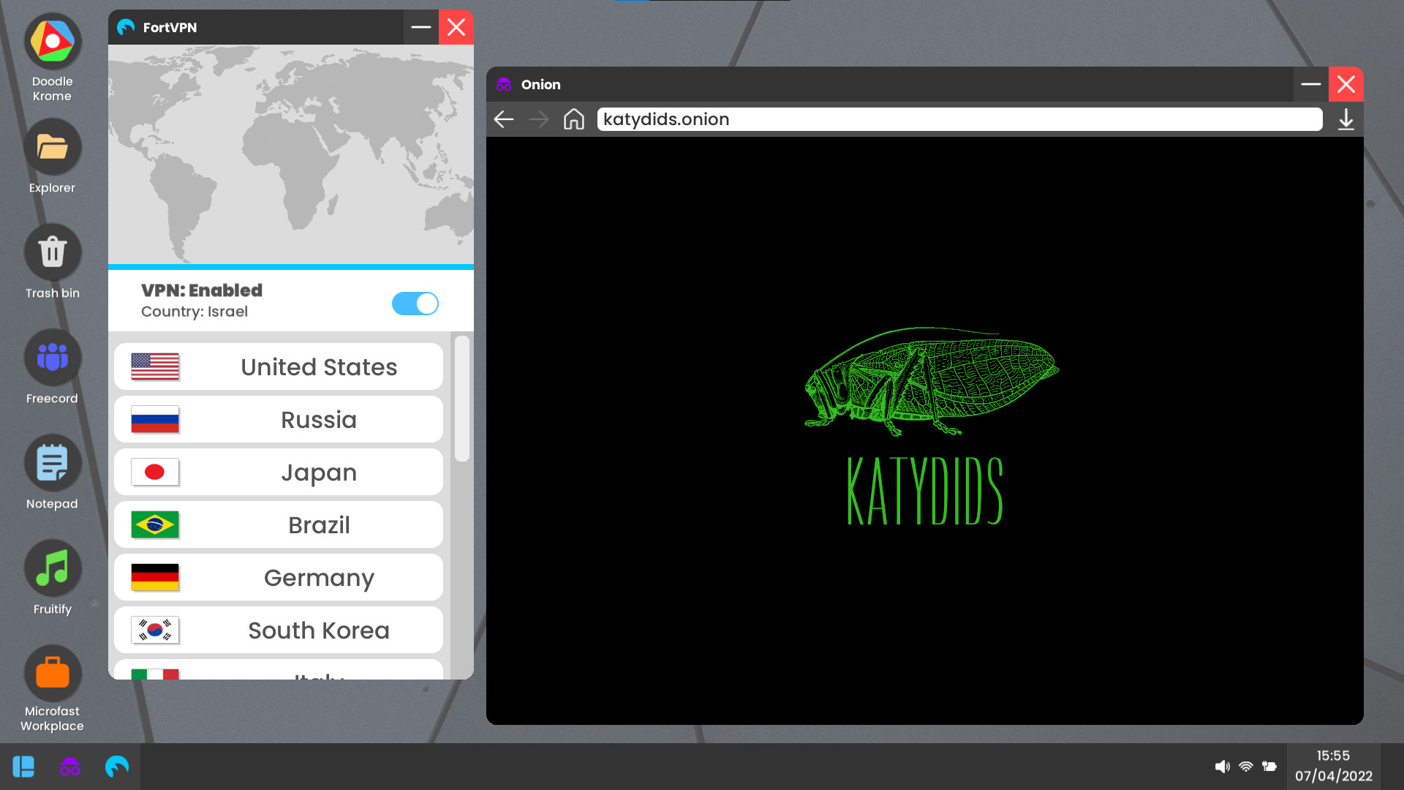Open the Explorer app
This screenshot has width=1404, height=790.
click(x=52, y=146)
